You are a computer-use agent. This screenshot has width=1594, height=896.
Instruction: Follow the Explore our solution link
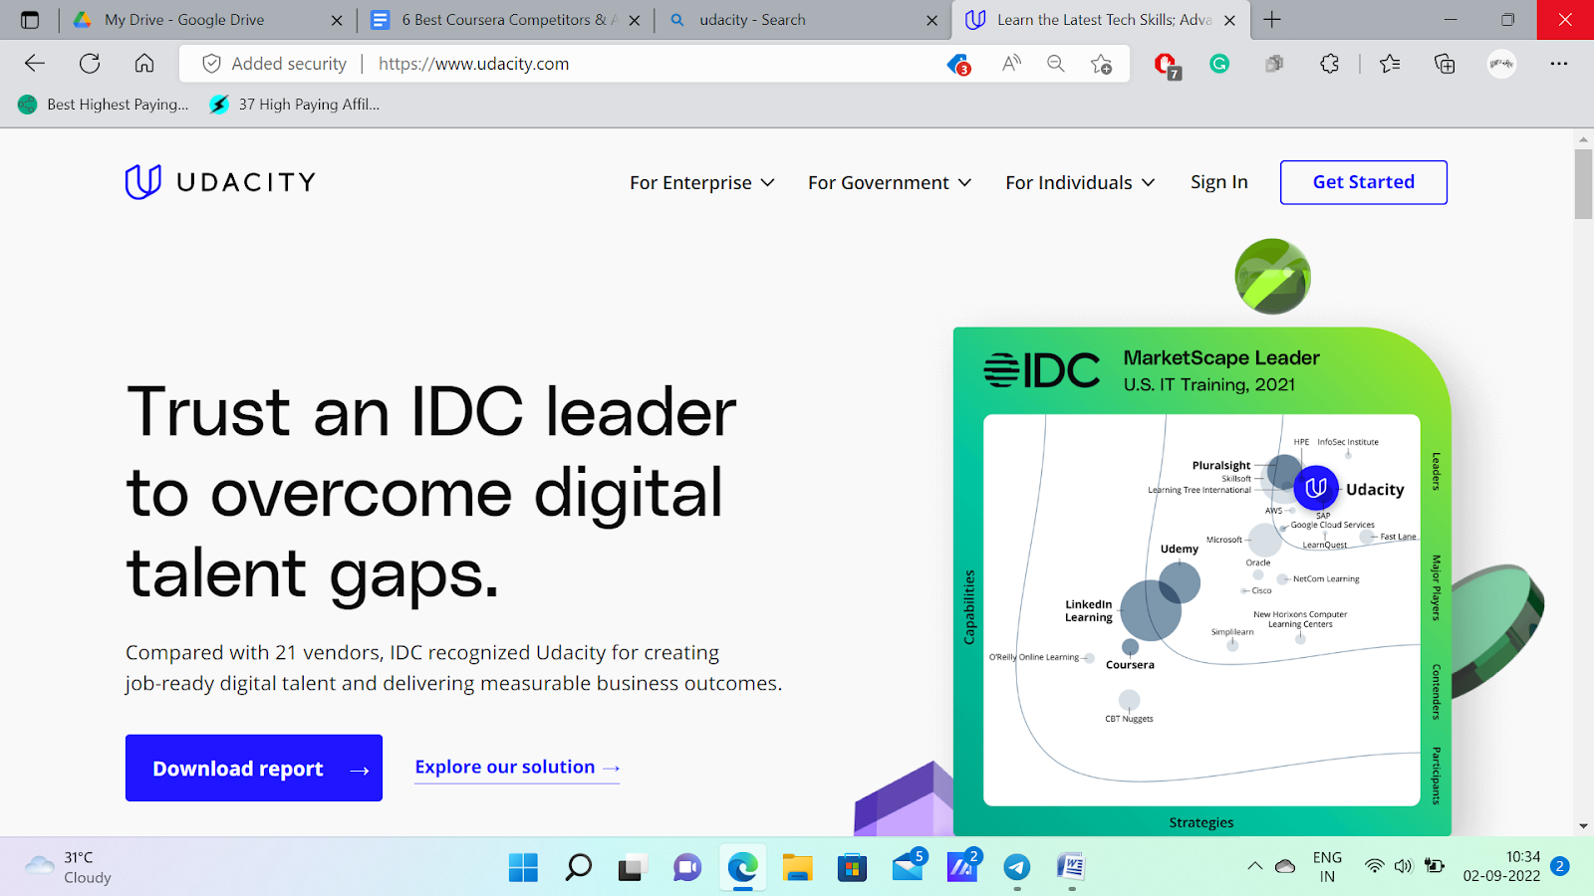click(x=517, y=768)
